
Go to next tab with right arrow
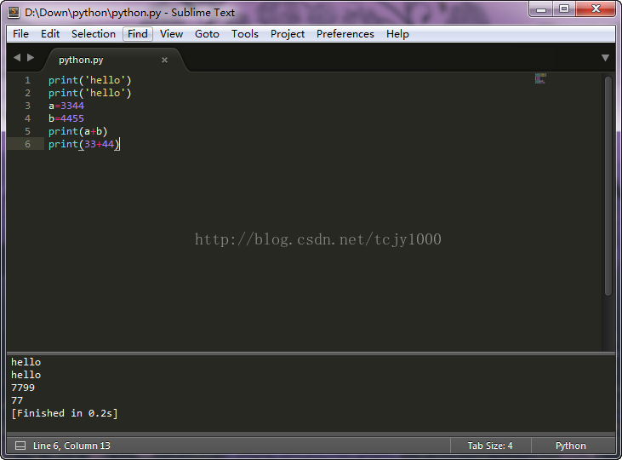click(x=31, y=58)
